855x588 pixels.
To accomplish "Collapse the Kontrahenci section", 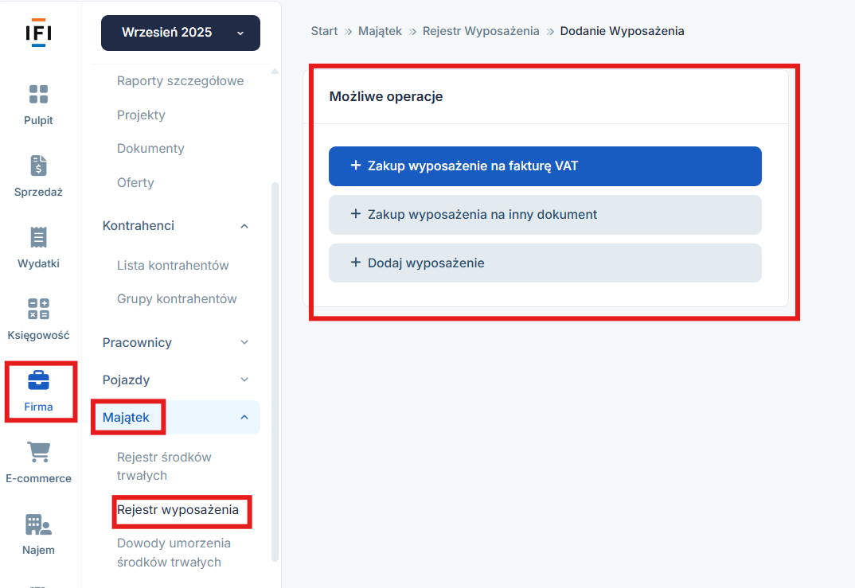I will pyautogui.click(x=244, y=226).
